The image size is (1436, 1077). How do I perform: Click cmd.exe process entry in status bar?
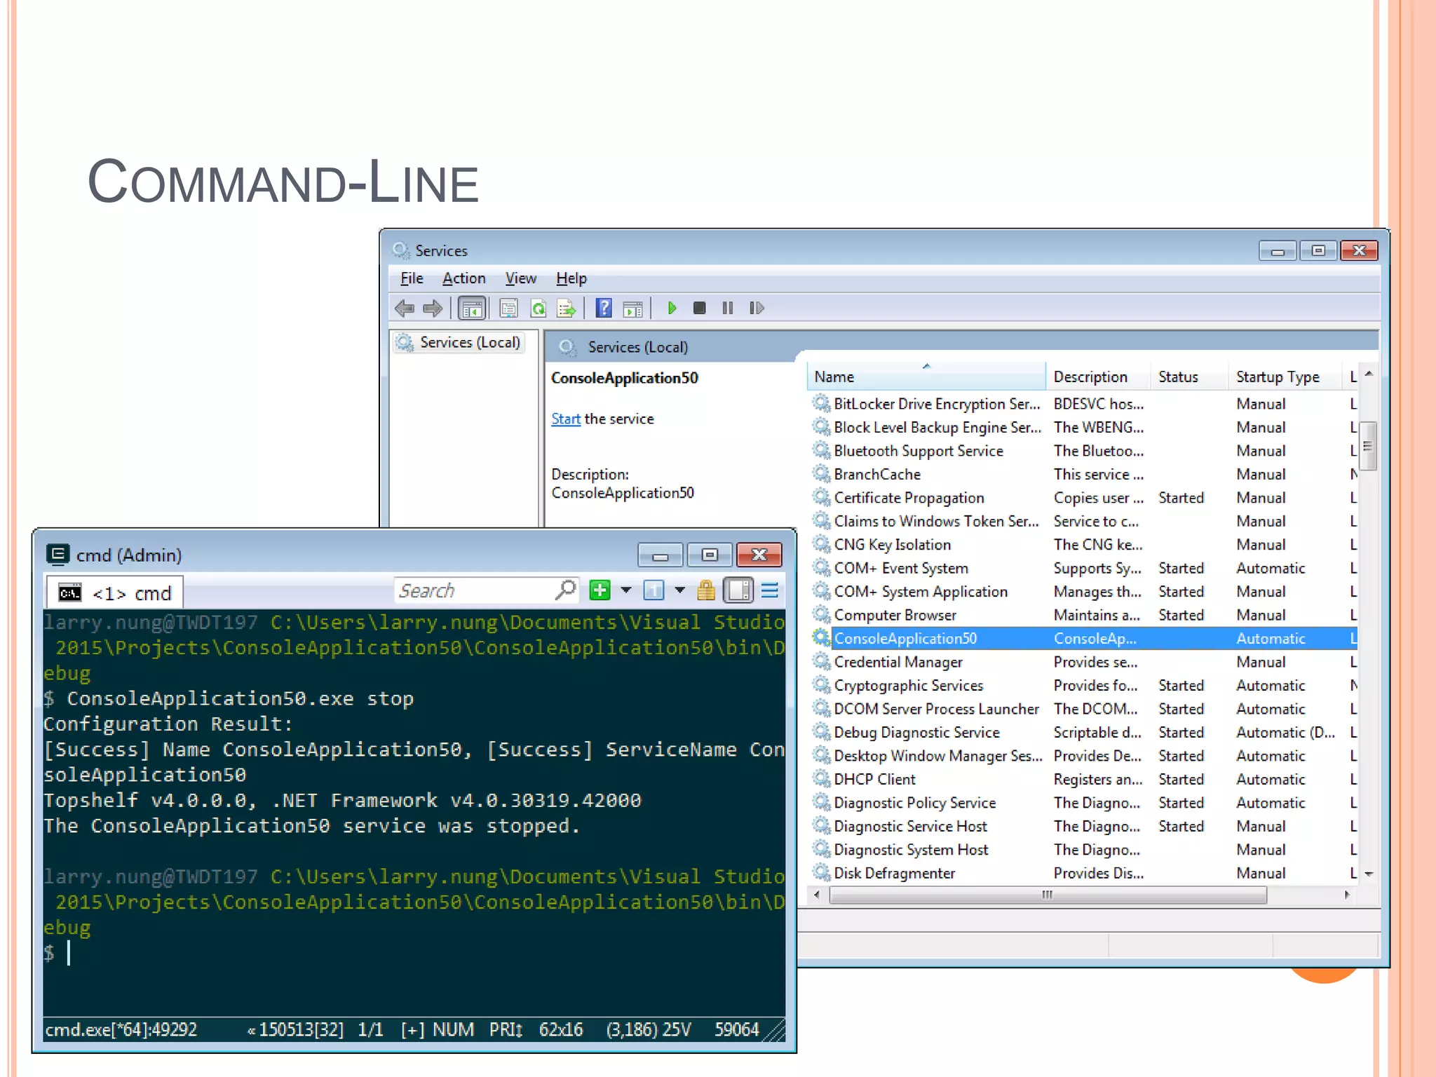pos(121,1029)
